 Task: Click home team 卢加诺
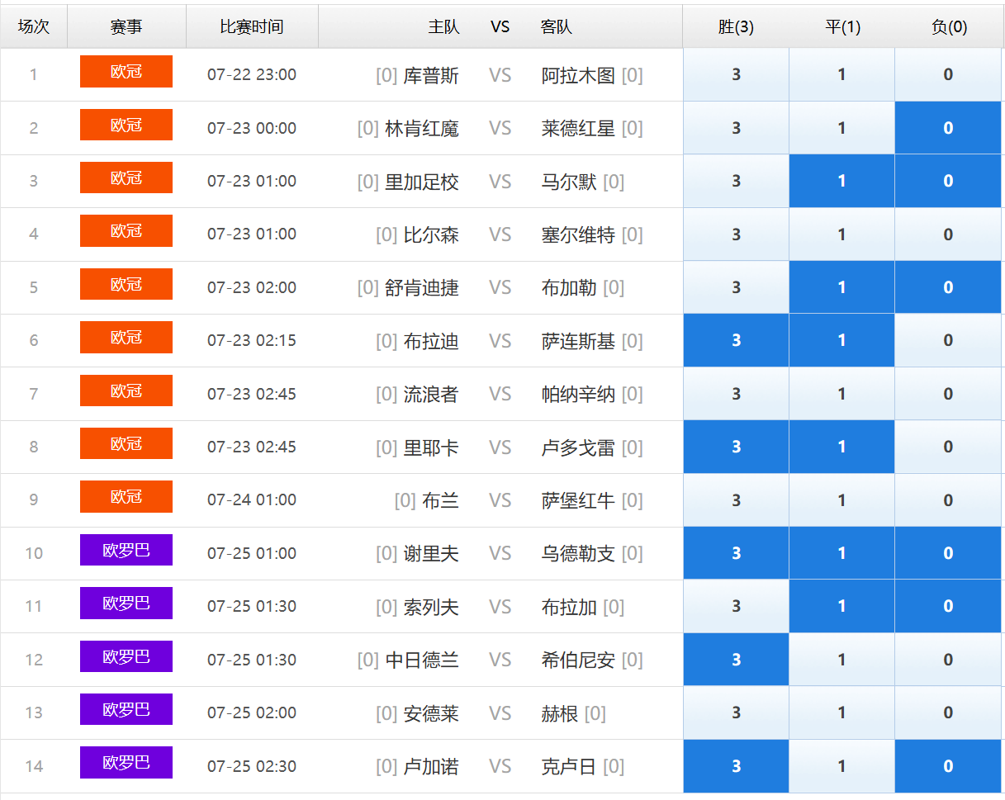coord(431,767)
